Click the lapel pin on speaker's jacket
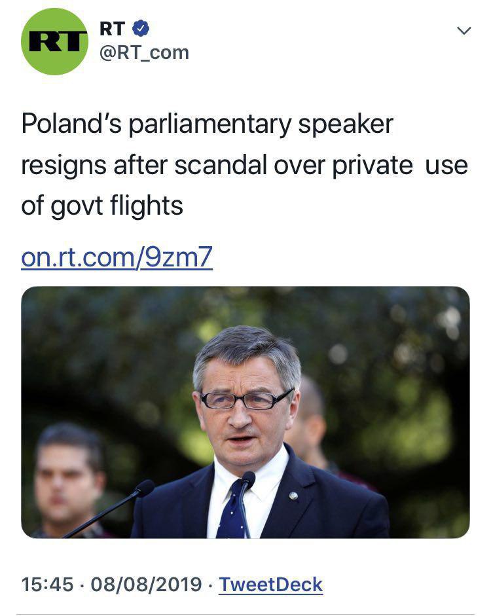The width and height of the screenshot is (491, 616). 293,496
